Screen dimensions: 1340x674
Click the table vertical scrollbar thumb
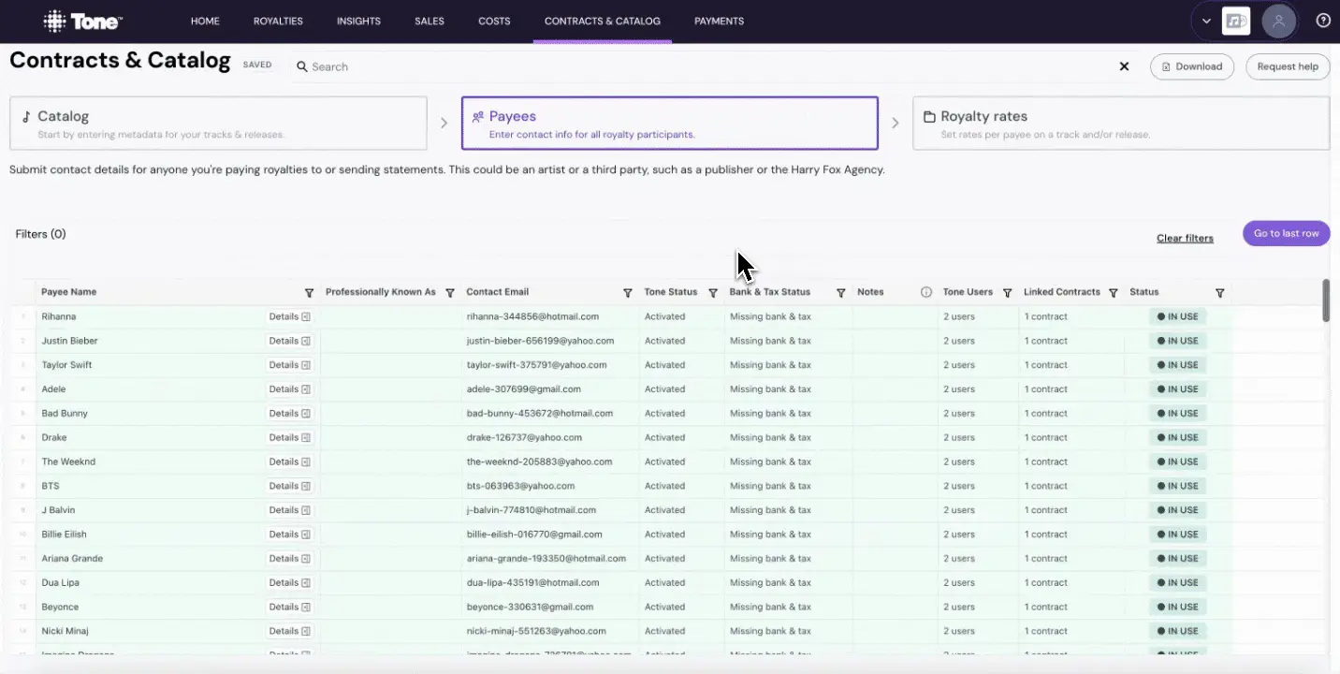pos(1326,300)
